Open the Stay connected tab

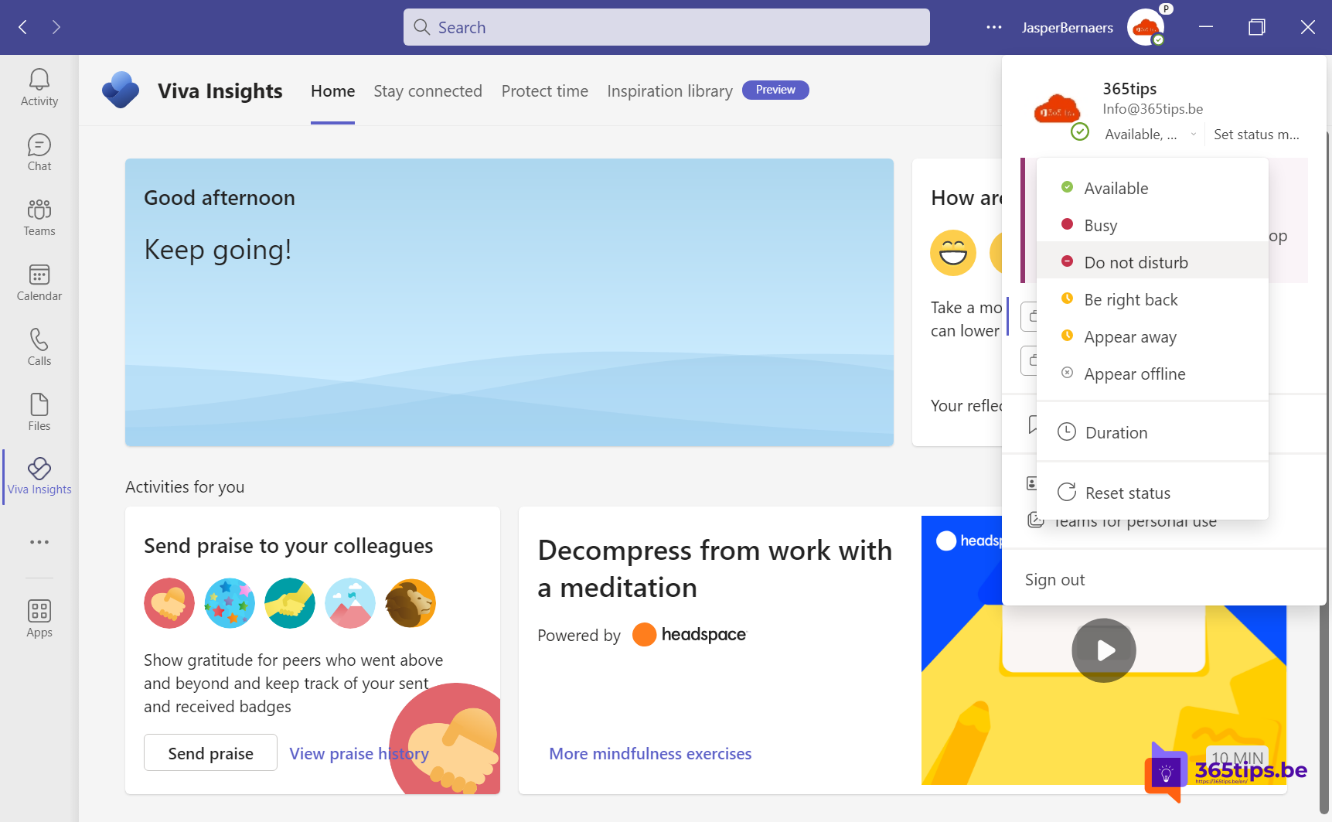(428, 91)
